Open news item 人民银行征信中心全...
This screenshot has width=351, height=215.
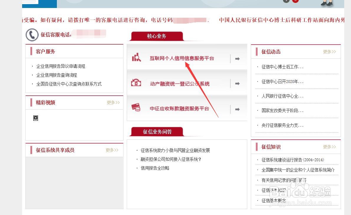coord(283,96)
